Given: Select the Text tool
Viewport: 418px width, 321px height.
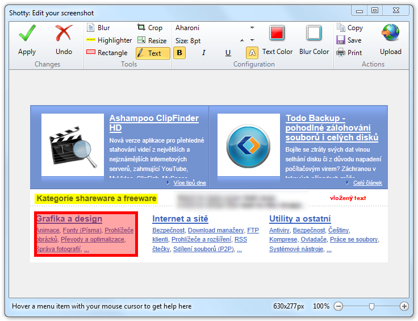Looking at the screenshot, I should (x=153, y=53).
